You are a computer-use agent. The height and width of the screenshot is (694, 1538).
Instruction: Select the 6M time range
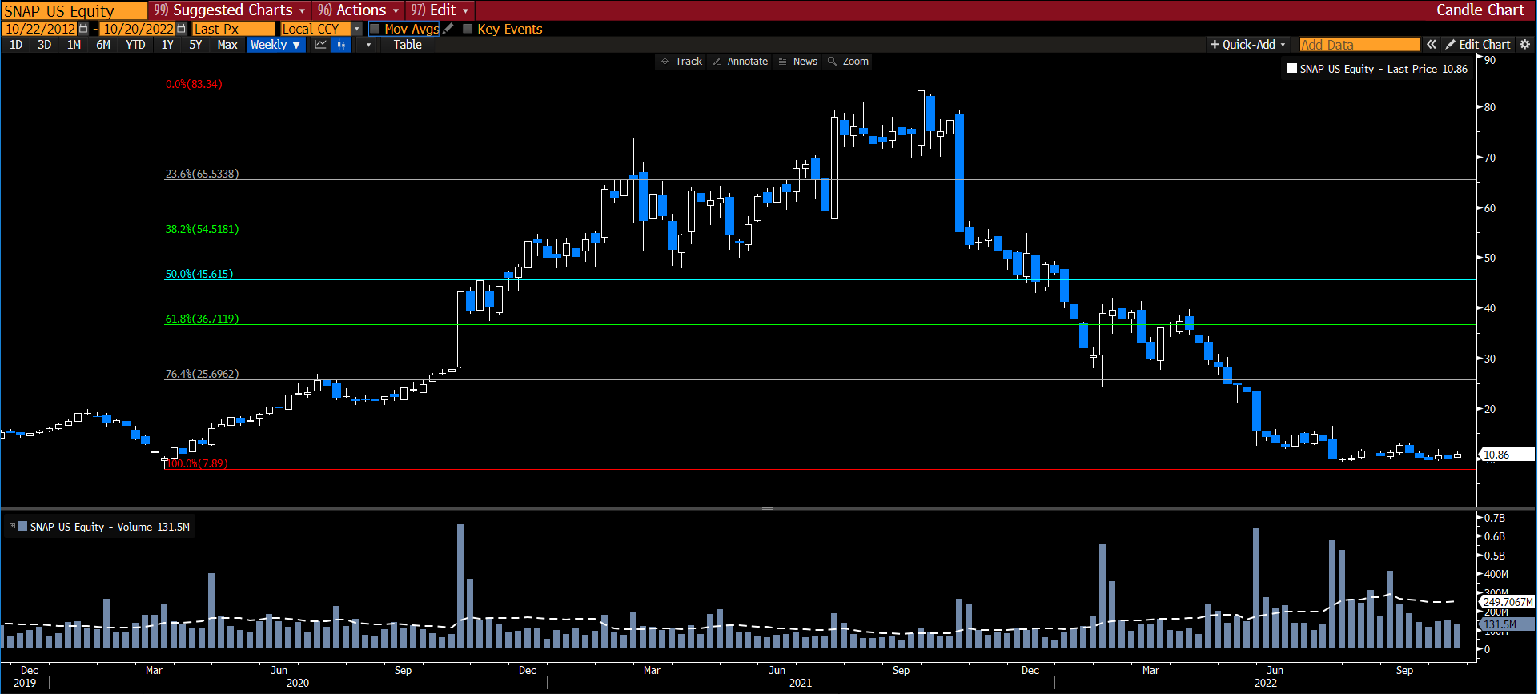[x=103, y=45]
